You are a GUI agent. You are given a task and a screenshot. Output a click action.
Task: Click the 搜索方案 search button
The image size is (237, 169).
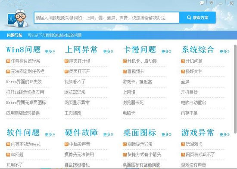pyautogui.click(x=197, y=18)
